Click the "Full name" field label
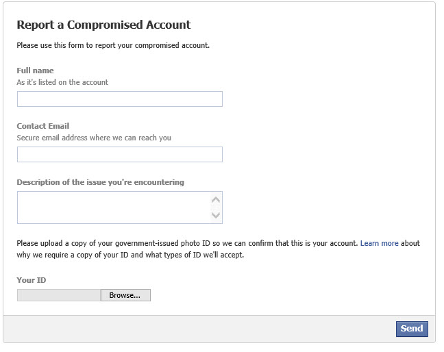 click(x=35, y=71)
